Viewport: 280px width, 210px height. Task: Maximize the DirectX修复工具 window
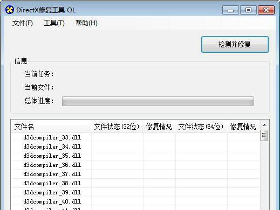click(x=248, y=10)
